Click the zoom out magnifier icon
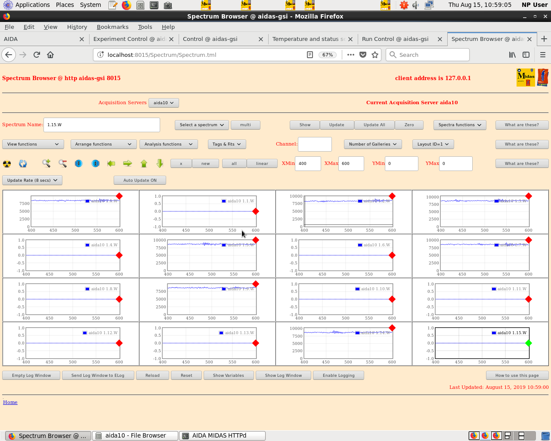Image resolution: width=551 pixels, height=441 pixels. click(x=63, y=163)
